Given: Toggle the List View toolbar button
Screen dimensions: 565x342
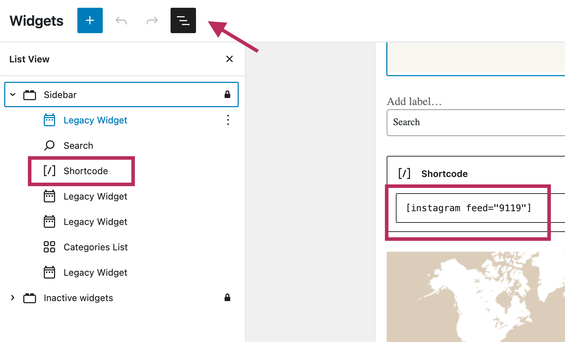Looking at the screenshot, I should click(183, 20).
